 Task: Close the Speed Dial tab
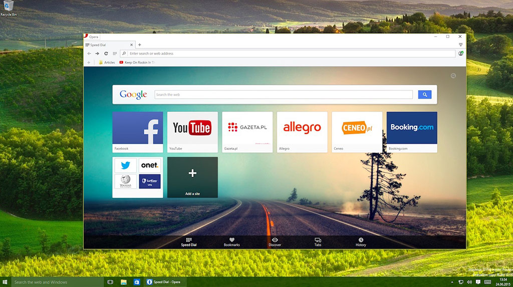click(132, 45)
